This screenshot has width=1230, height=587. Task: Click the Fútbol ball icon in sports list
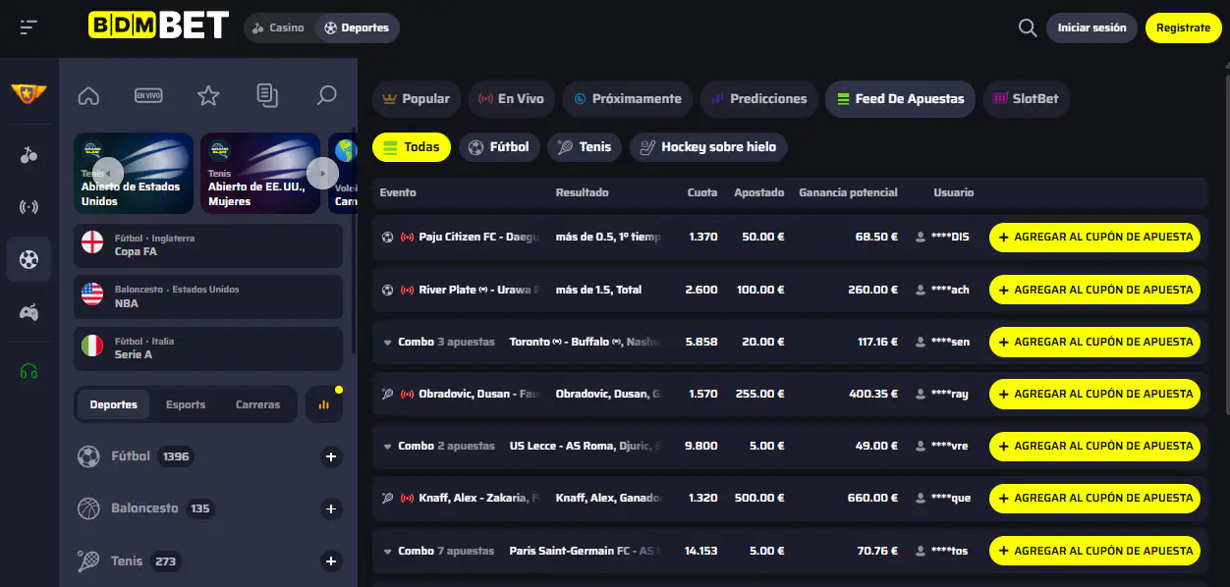pyautogui.click(x=88, y=456)
